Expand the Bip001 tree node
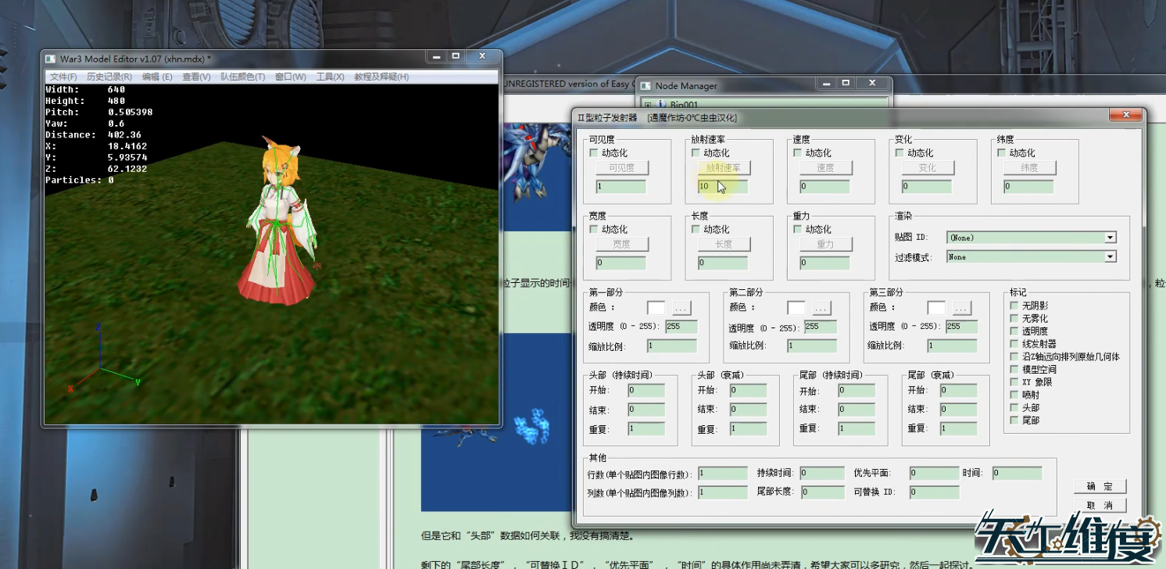 coord(648,105)
